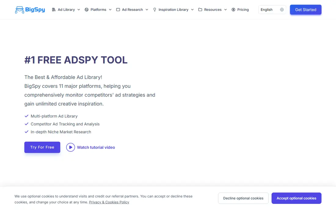Click the Resources folder icon
Image resolution: width=336 pixels, height=210 pixels.
[200, 10]
